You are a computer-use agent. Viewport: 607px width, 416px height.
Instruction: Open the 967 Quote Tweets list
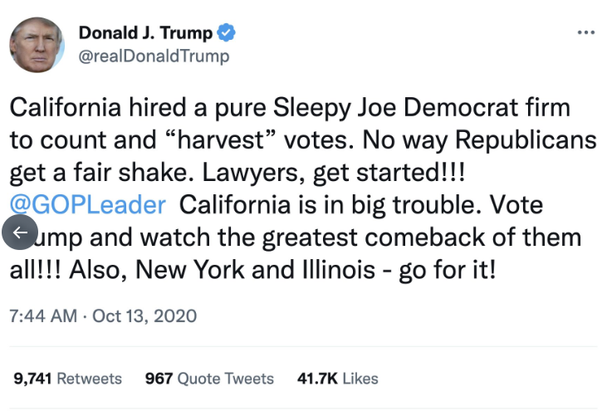pyautogui.click(x=209, y=378)
